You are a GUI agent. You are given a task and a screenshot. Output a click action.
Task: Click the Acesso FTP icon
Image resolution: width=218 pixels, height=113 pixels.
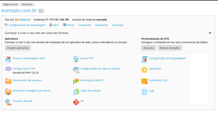pos(76,59)
